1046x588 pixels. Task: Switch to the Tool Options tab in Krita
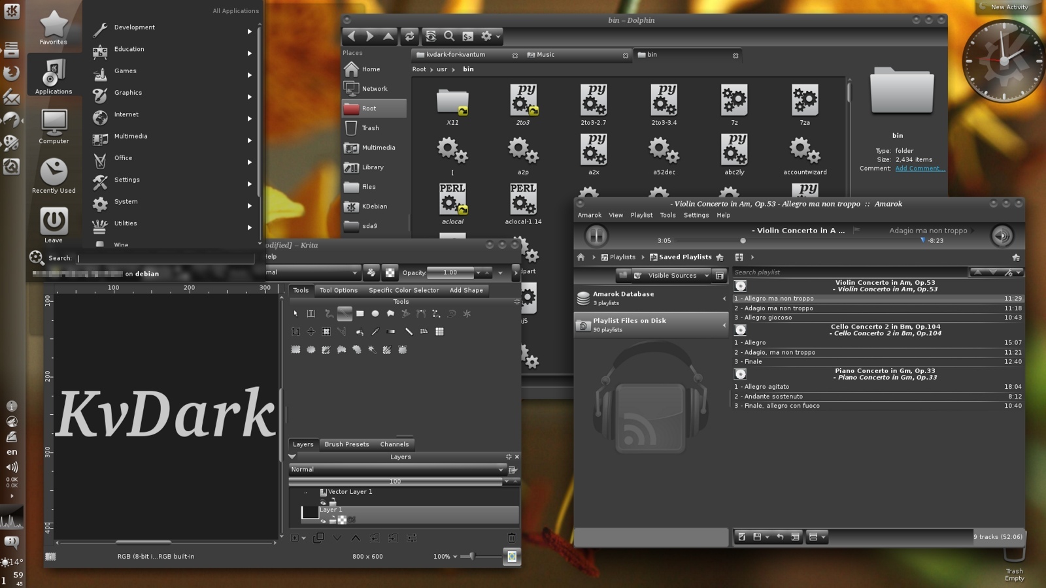click(x=338, y=290)
